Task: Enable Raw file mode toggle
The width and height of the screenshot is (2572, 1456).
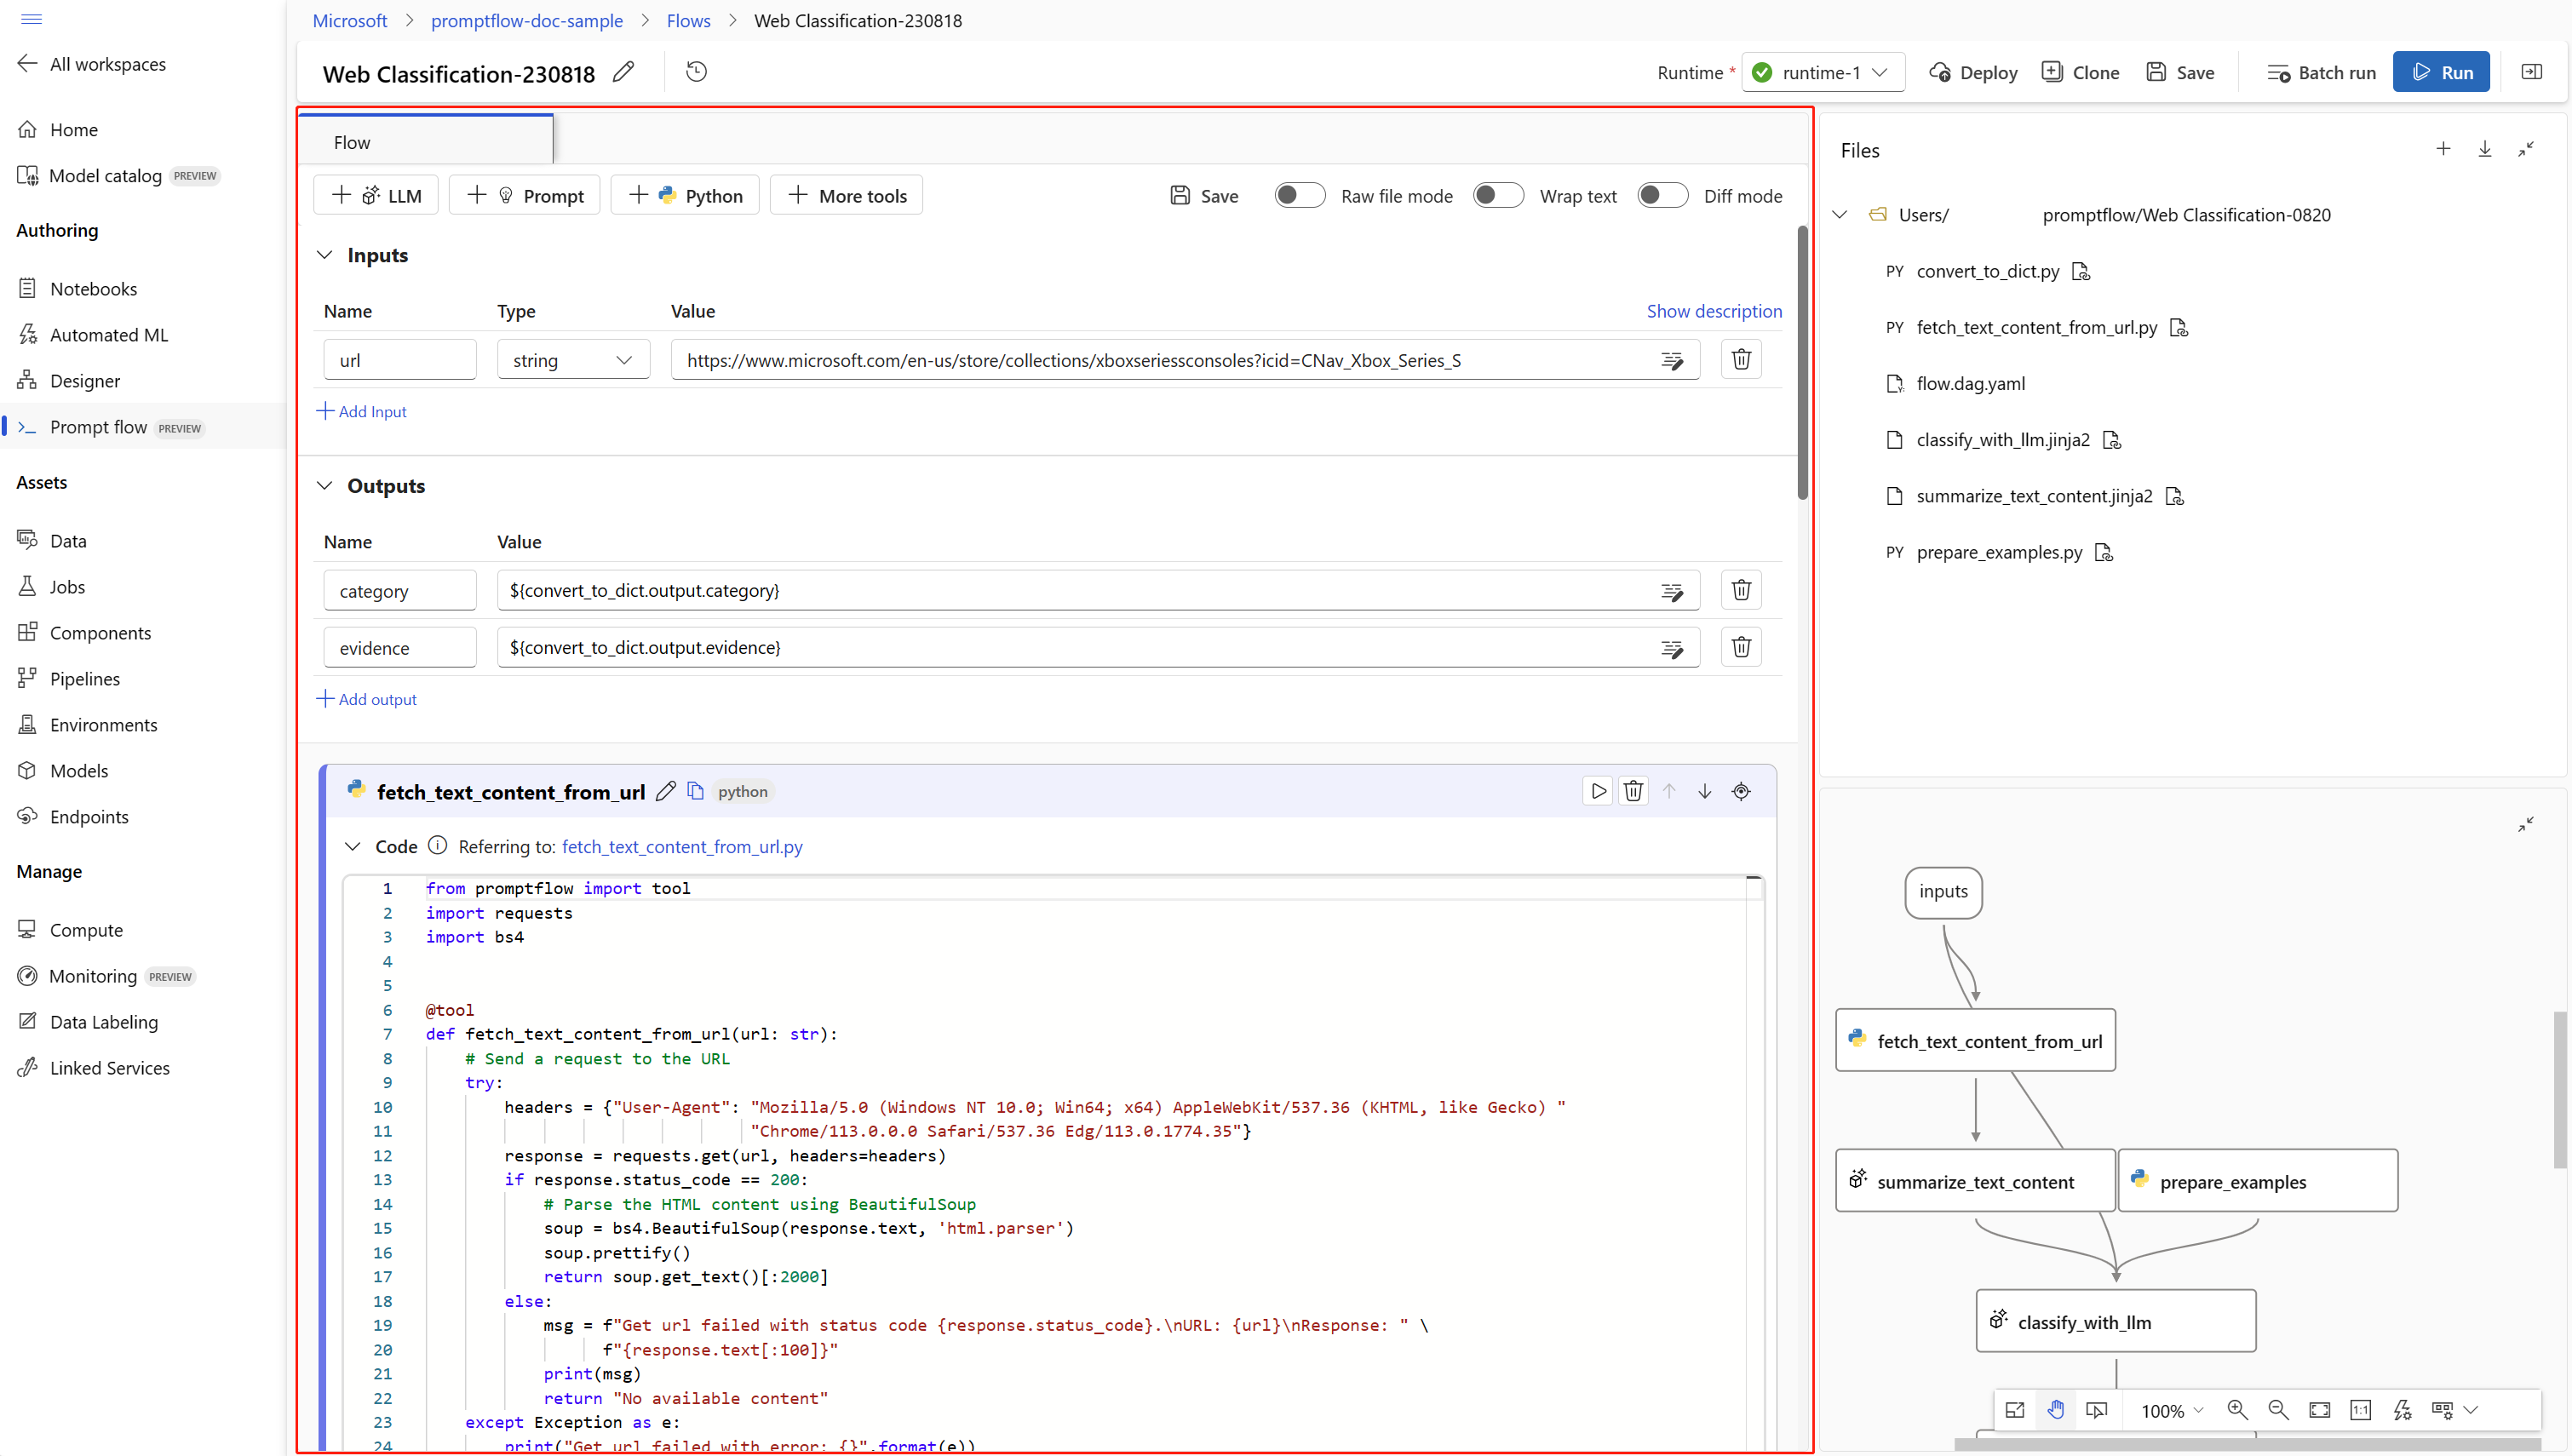Action: coord(1299,196)
